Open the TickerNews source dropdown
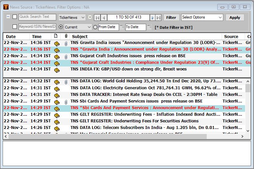 [72, 18]
